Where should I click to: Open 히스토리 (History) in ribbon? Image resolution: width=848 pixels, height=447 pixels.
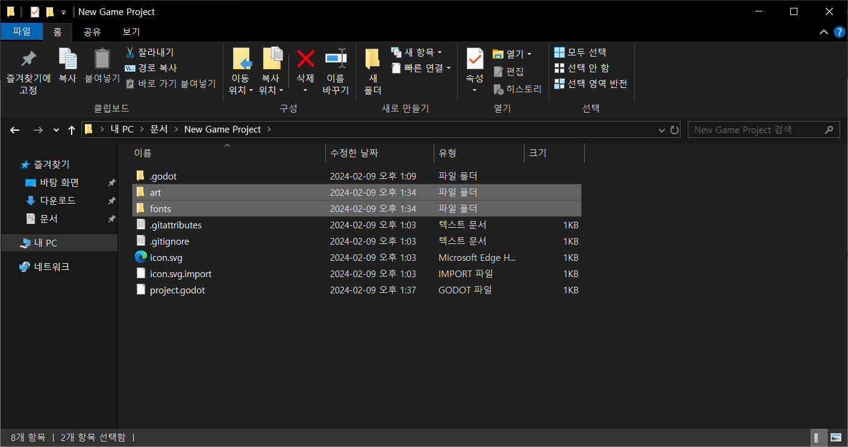(x=517, y=89)
